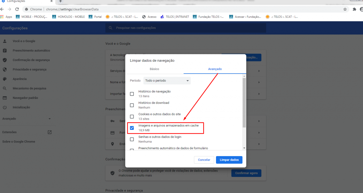This screenshot has width=363, height=193.
Task: Check Preenchimento automático de dados de formulário
Action: pyautogui.click(x=132, y=150)
